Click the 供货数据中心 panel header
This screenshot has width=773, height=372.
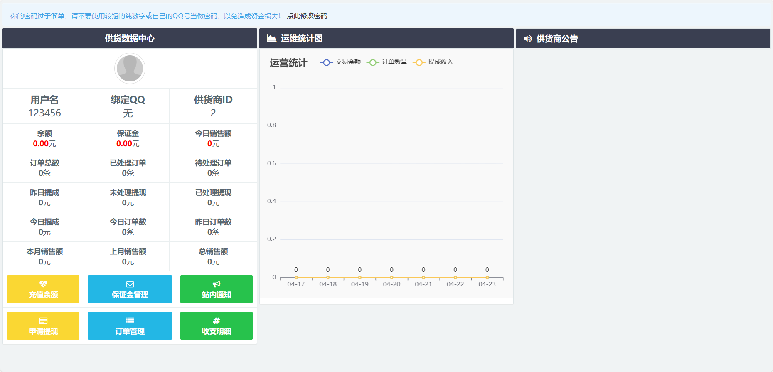coord(130,38)
